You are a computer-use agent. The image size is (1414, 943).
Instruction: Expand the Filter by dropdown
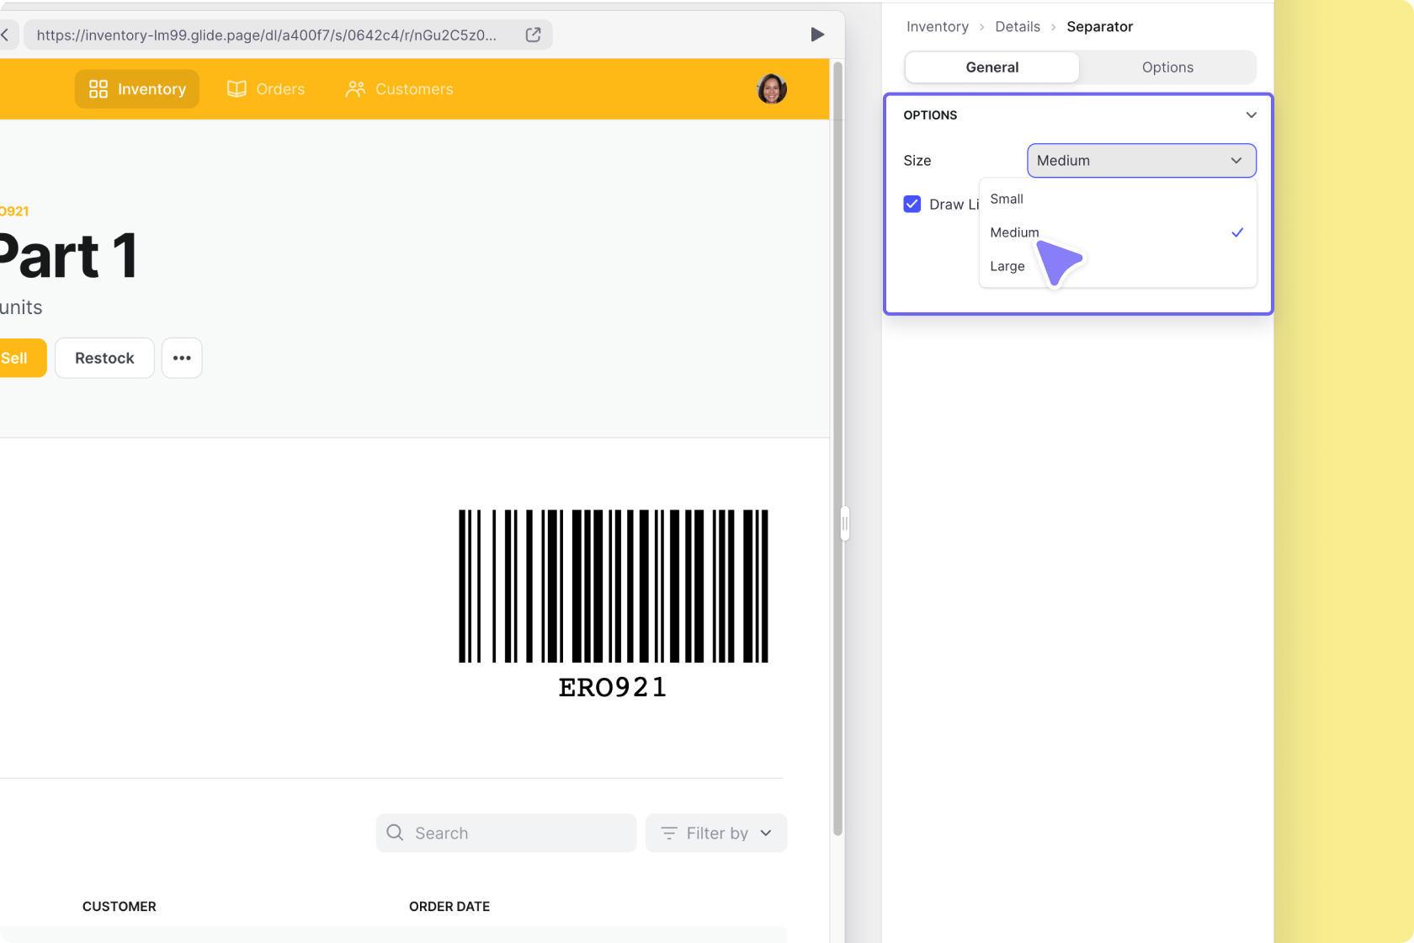tap(716, 833)
